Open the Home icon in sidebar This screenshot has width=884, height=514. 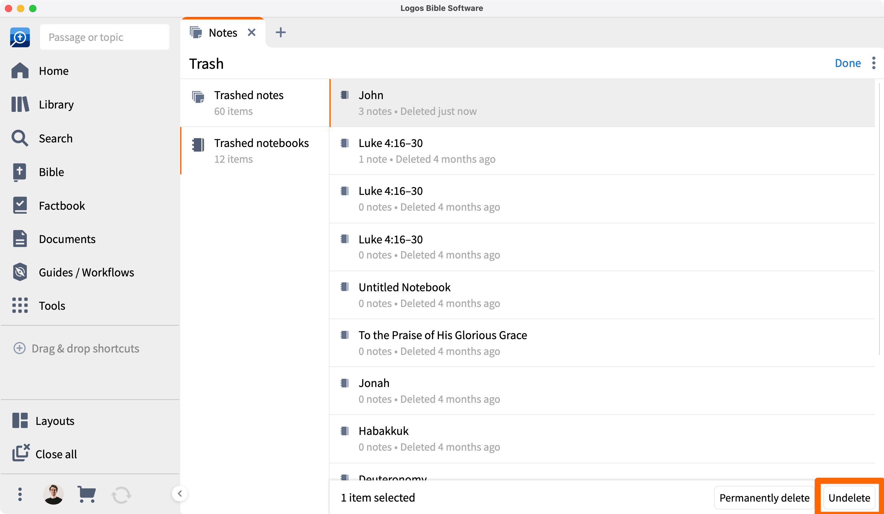click(20, 71)
